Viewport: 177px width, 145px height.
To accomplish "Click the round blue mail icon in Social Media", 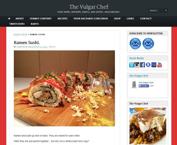I will [x=148, y=65].
